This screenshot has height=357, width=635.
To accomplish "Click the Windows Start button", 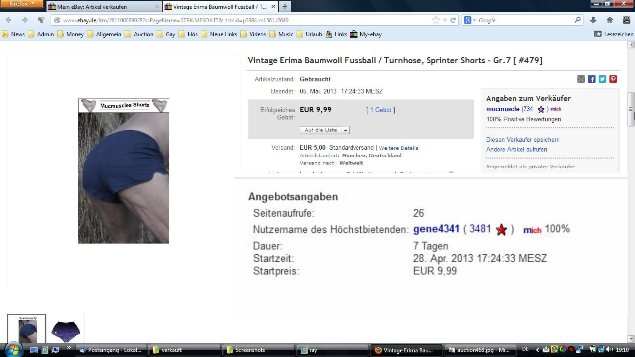I will (x=13, y=350).
